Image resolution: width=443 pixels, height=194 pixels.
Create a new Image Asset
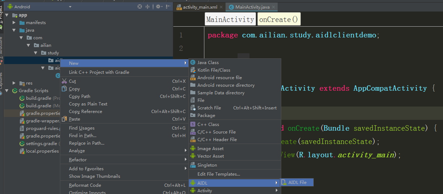(235, 149)
